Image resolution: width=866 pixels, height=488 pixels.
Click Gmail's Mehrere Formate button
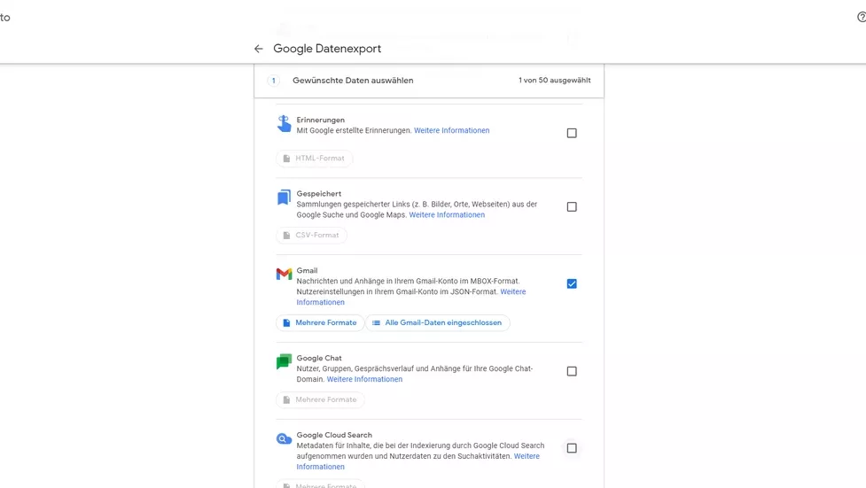(x=320, y=323)
